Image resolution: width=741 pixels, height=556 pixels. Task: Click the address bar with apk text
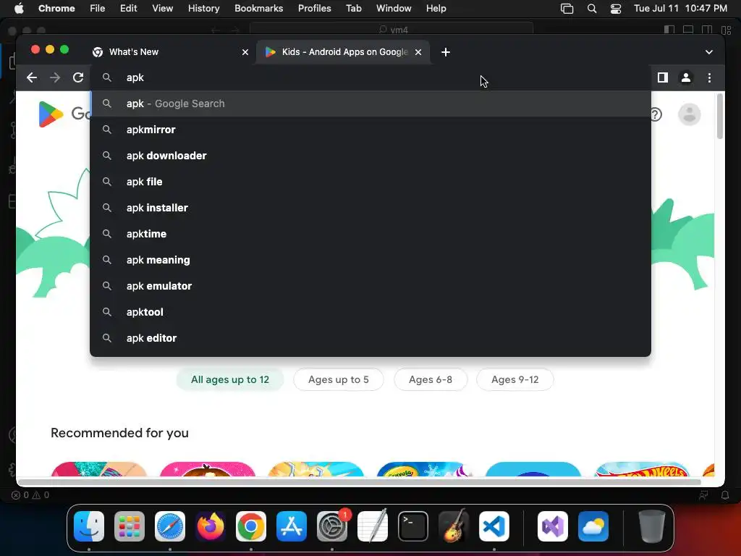pyautogui.click(x=370, y=77)
